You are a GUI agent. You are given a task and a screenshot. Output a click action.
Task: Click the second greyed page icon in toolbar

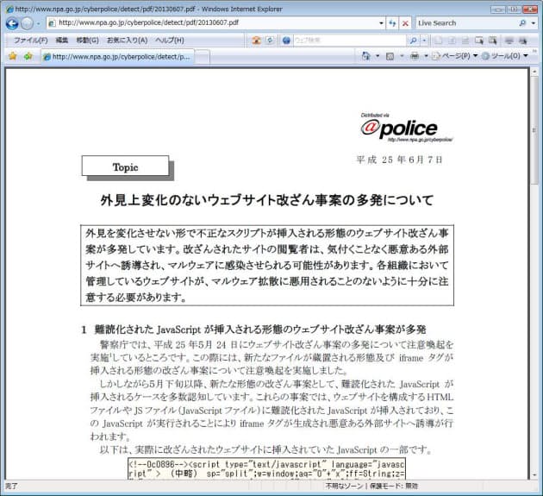point(452,41)
